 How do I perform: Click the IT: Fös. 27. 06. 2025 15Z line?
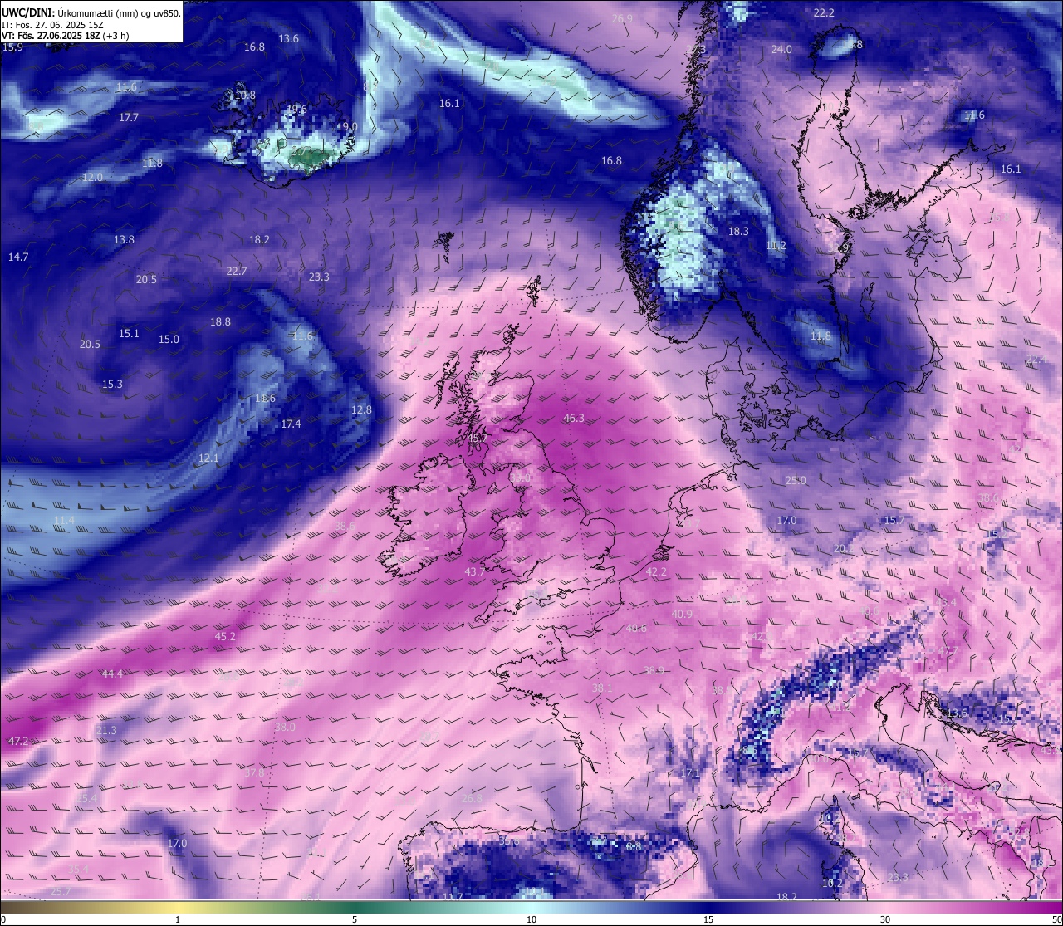click(52, 25)
